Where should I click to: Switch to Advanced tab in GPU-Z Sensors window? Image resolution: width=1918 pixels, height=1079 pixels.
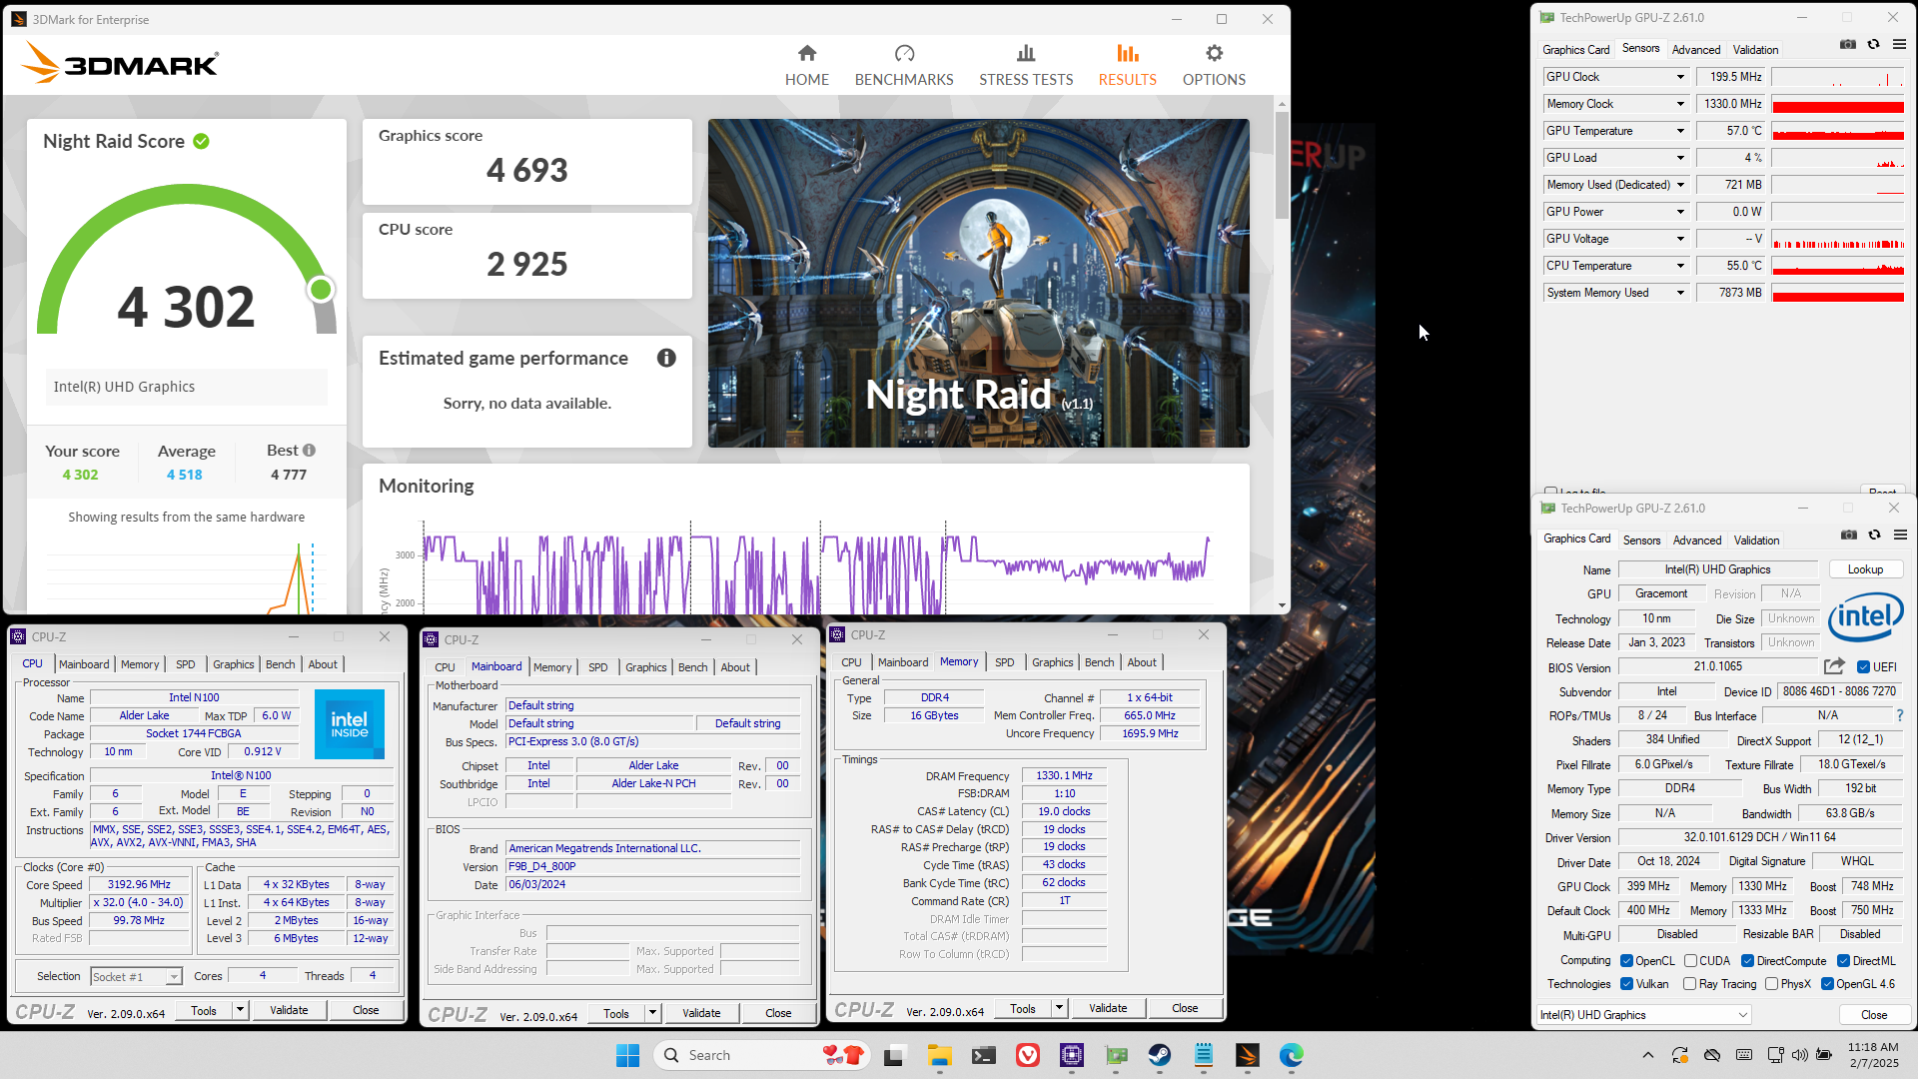tap(1696, 50)
